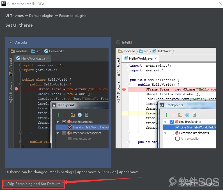Expand folded 'public sta' block in Darcula preview

tap(21, 142)
